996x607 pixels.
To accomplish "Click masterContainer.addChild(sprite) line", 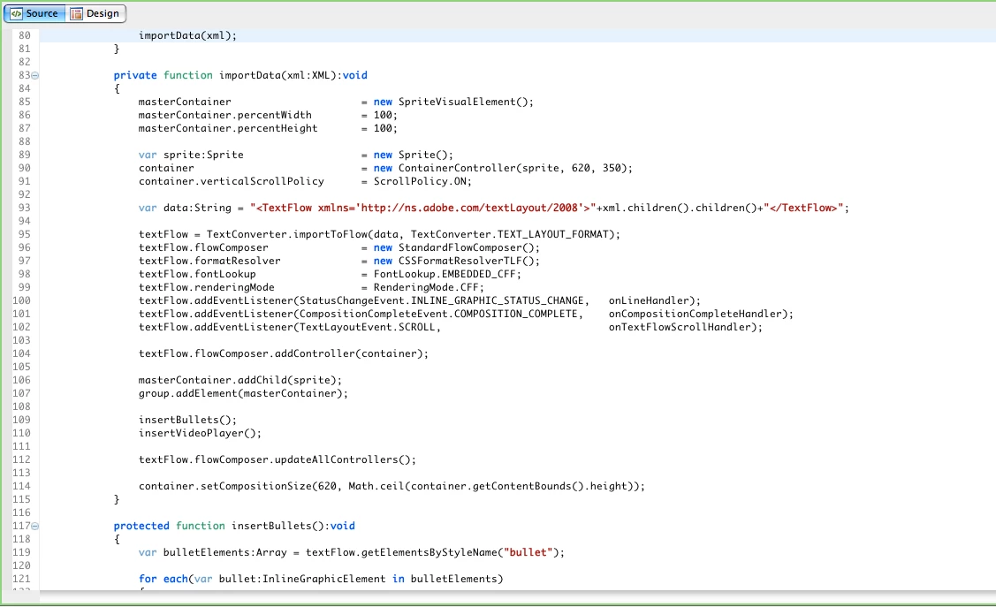I will click(x=240, y=380).
